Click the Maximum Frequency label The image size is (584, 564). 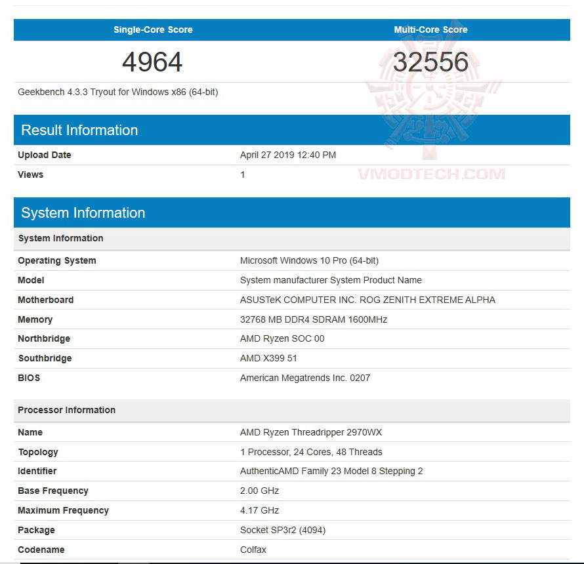click(x=63, y=511)
